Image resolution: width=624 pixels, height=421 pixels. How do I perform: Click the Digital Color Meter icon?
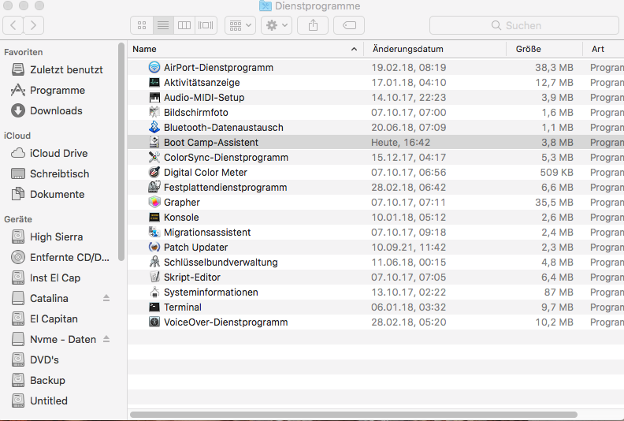[x=154, y=173]
